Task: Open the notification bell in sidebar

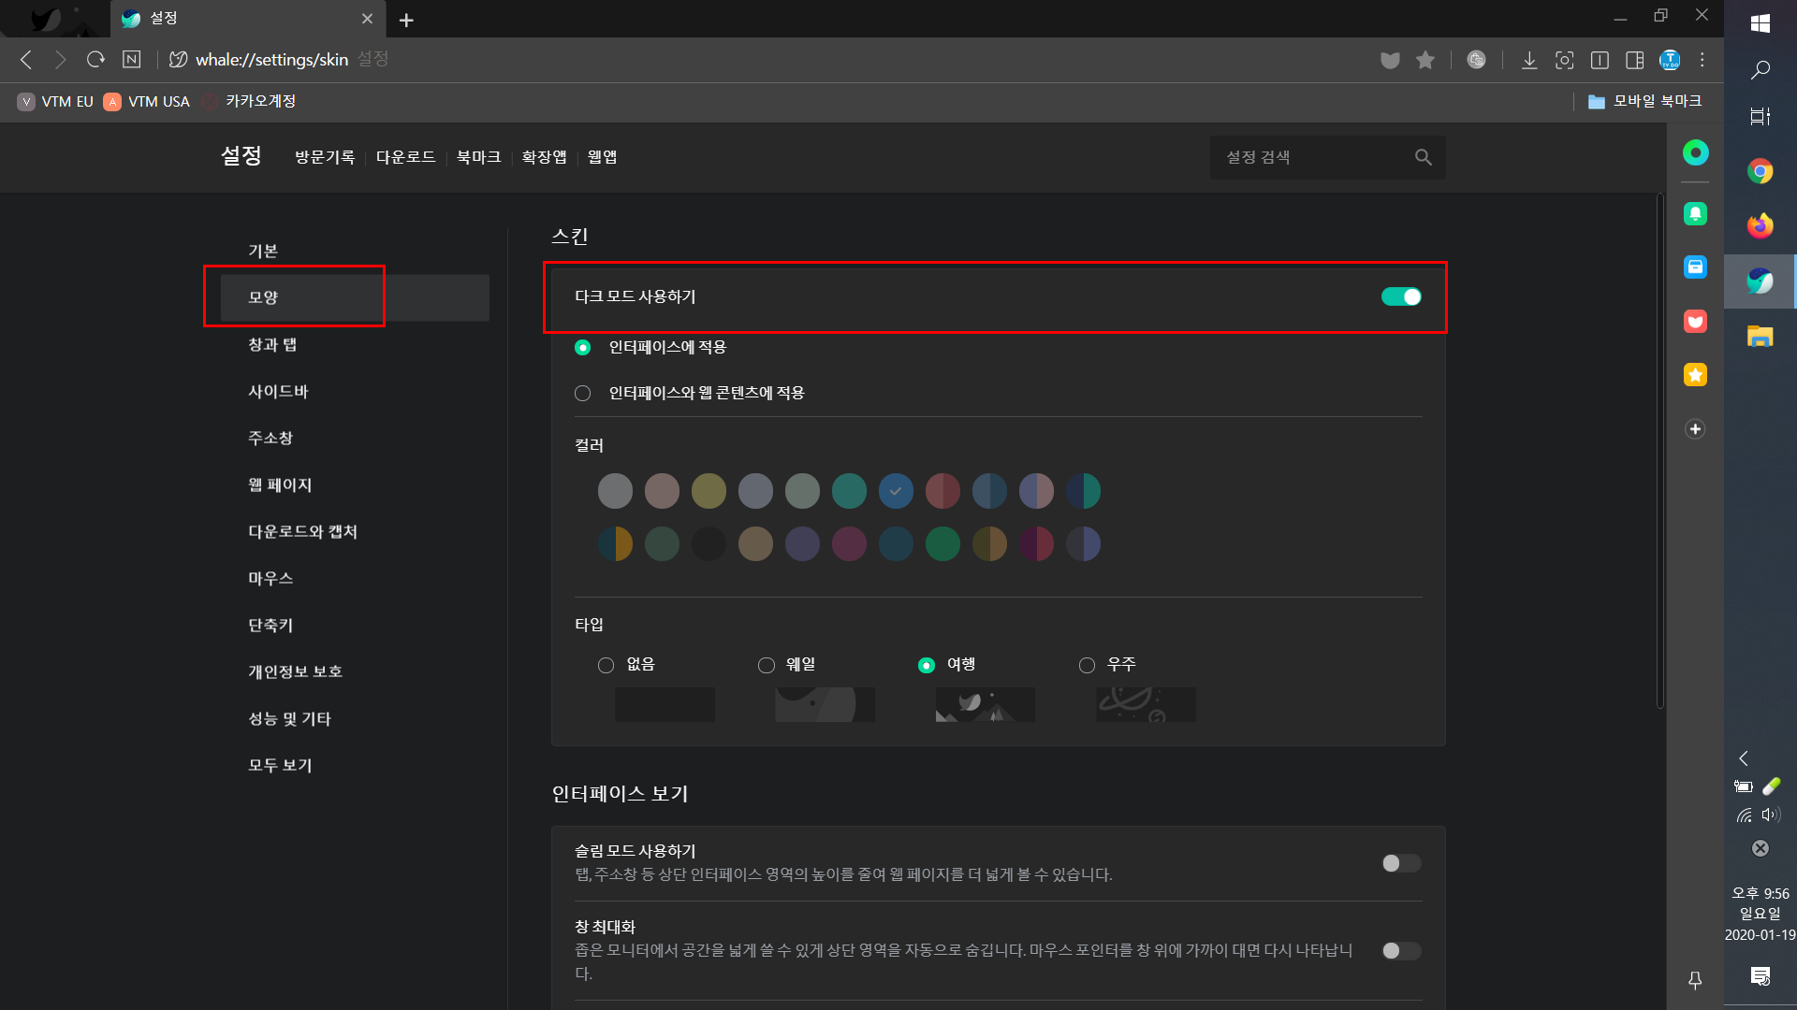Action: click(1695, 214)
